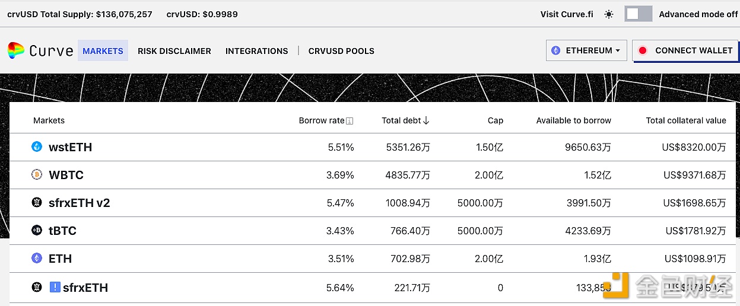Click the Borrow rate info icon
The height and width of the screenshot is (306, 740).
click(350, 121)
